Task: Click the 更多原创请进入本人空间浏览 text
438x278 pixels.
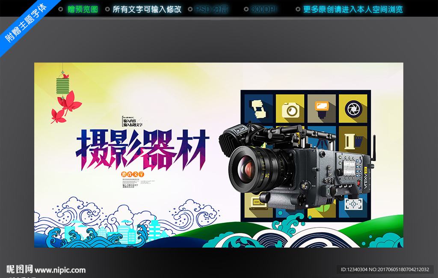Action: point(353,9)
